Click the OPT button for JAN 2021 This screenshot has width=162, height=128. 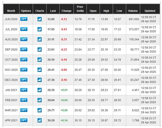pyautogui.click(x=24, y=90)
